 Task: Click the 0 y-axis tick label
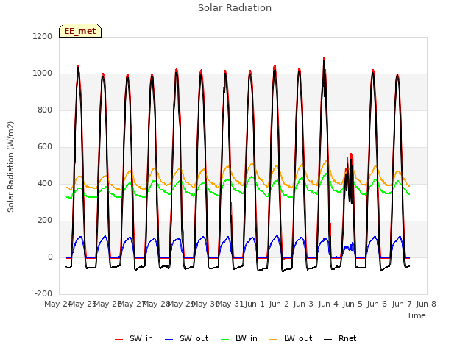(50, 257)
